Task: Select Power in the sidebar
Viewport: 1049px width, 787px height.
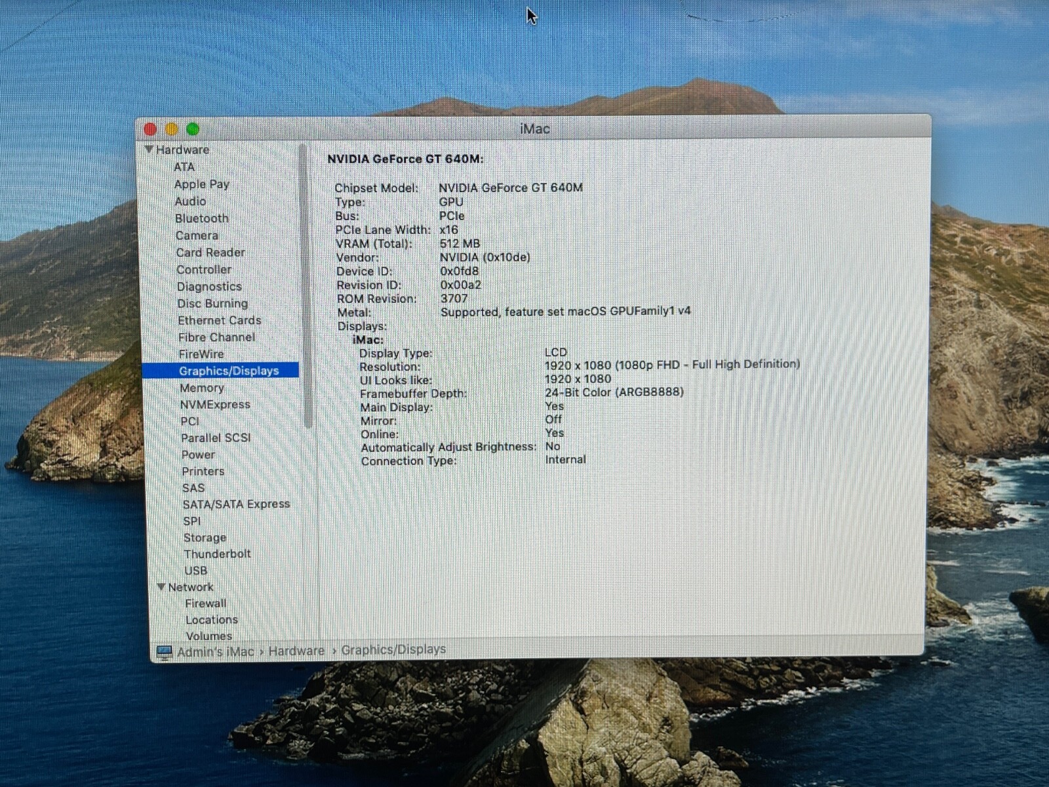Action: 198,454
